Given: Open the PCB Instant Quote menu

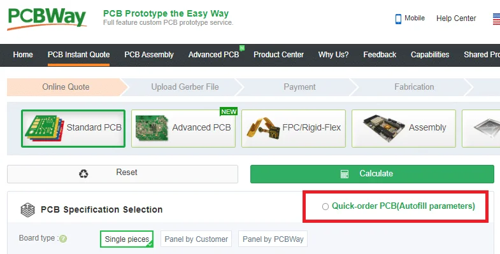Looking at the screenshot, I should click(x=79, y=55).
